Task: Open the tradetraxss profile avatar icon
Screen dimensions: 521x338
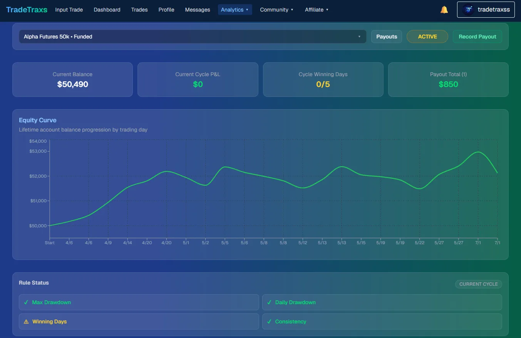Action: click(468, 10)
